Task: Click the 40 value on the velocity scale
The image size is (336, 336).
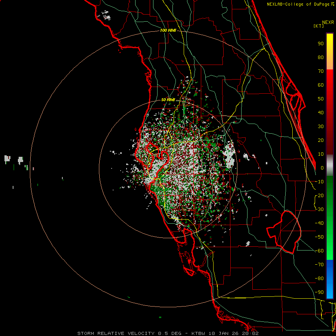Action: point(321,113)
